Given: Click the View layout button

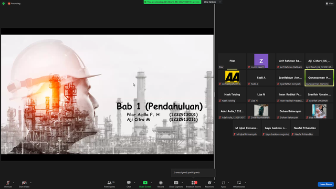Looking at the screenshot, I should pyautogui.click(x=330, y=4).
